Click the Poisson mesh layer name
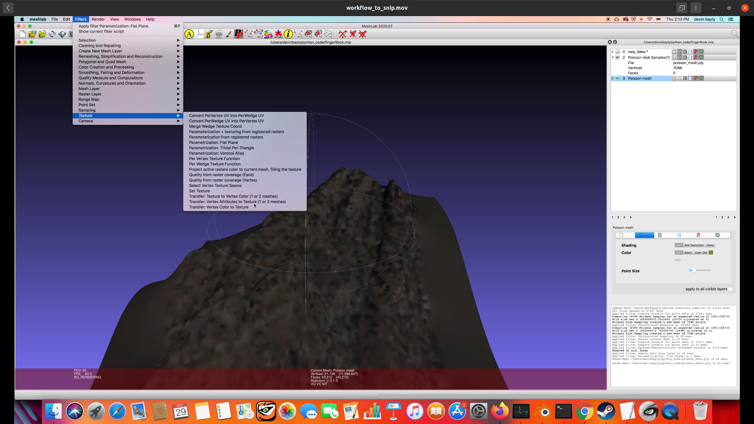The height and width of the screenshot is (424, 754). [639, 79]
